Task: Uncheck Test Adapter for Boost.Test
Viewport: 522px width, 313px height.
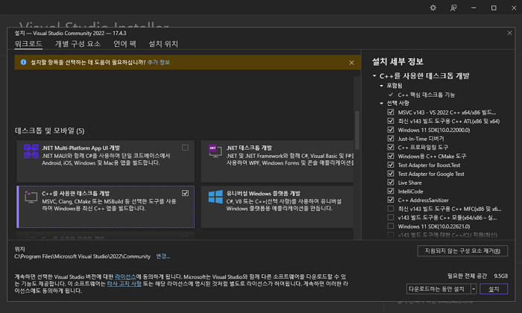Action: (391, 165)
